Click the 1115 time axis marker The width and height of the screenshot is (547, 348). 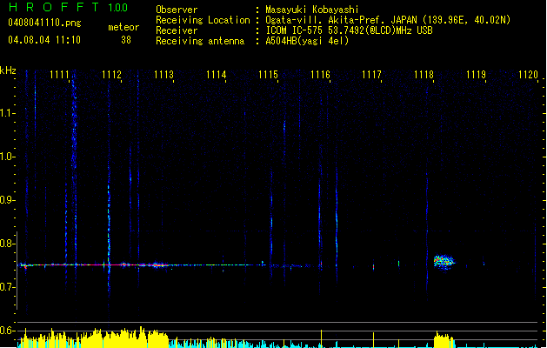(x=268, y=75)
